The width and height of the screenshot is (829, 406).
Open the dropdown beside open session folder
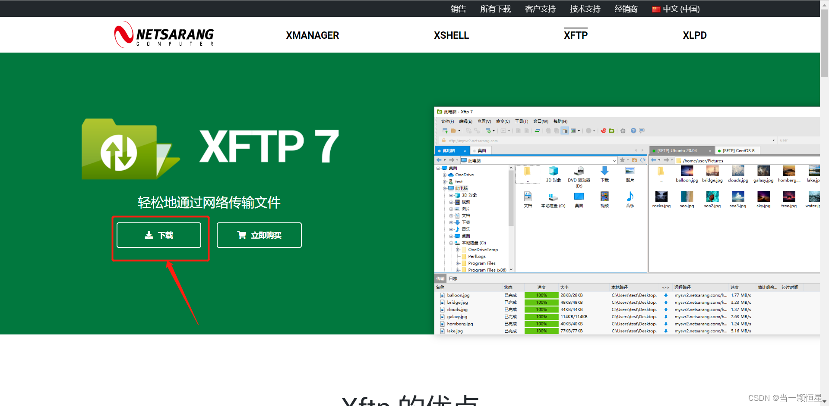click(x=459, y=131)
